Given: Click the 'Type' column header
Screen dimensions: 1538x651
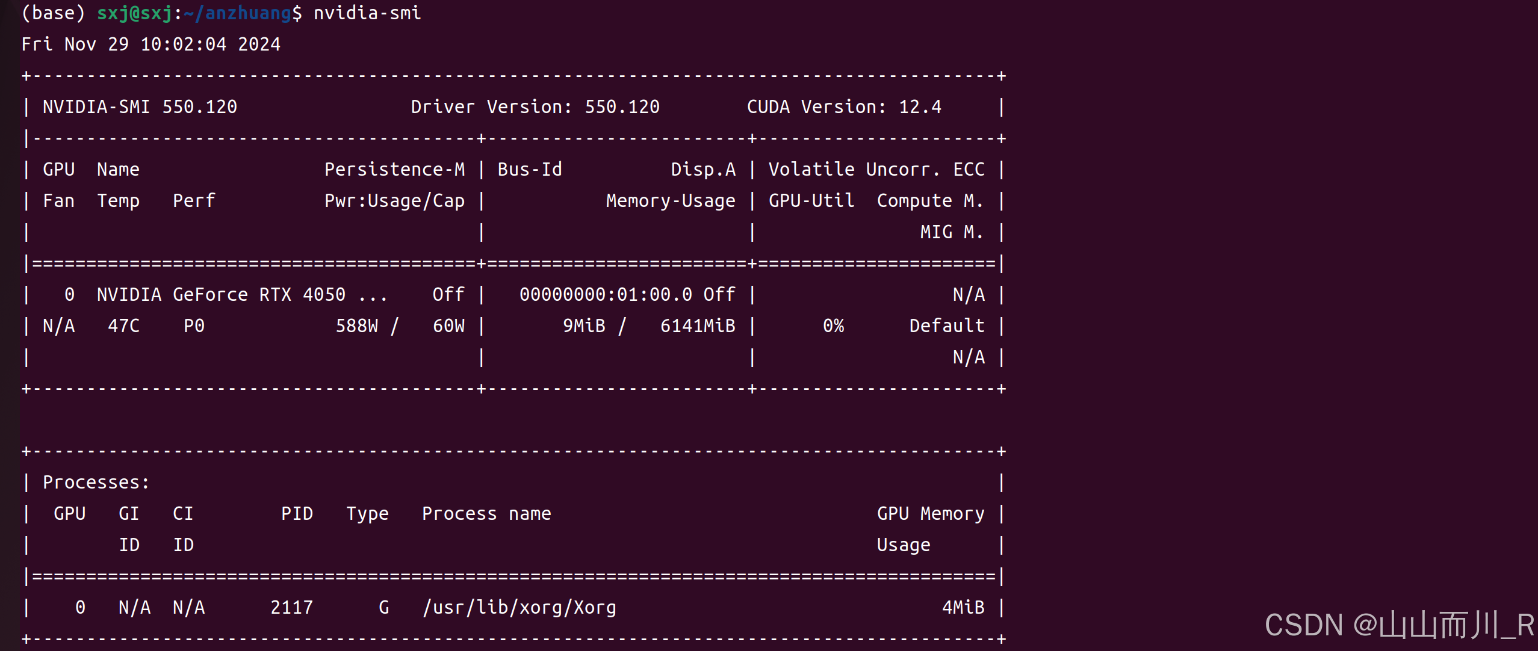Looking at the screenshot, I should (x=367, y=513).
